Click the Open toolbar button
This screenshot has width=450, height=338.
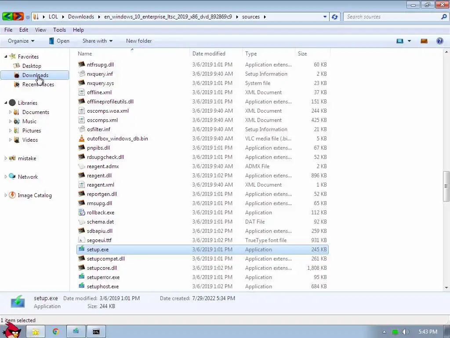pyautogui.click(x=59, y=41)
